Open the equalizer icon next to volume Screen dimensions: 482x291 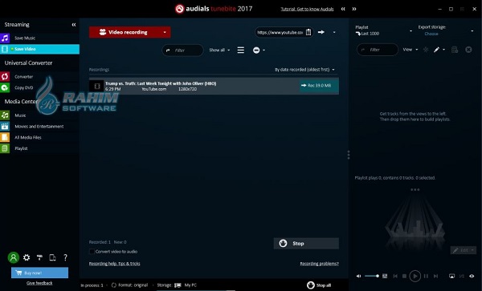385,276
